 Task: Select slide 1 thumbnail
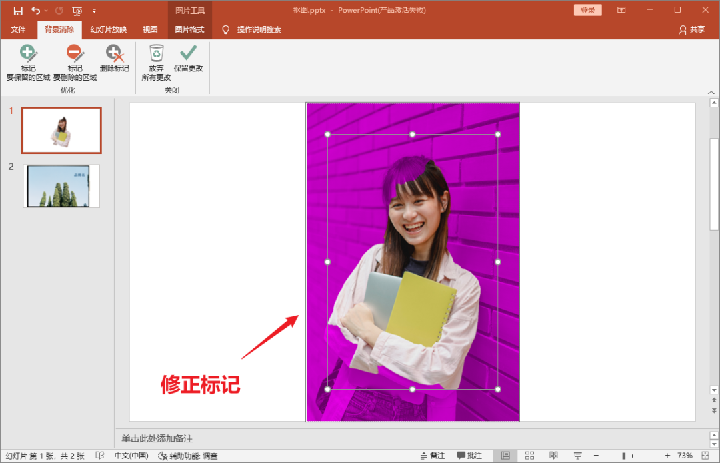point(61,131)
